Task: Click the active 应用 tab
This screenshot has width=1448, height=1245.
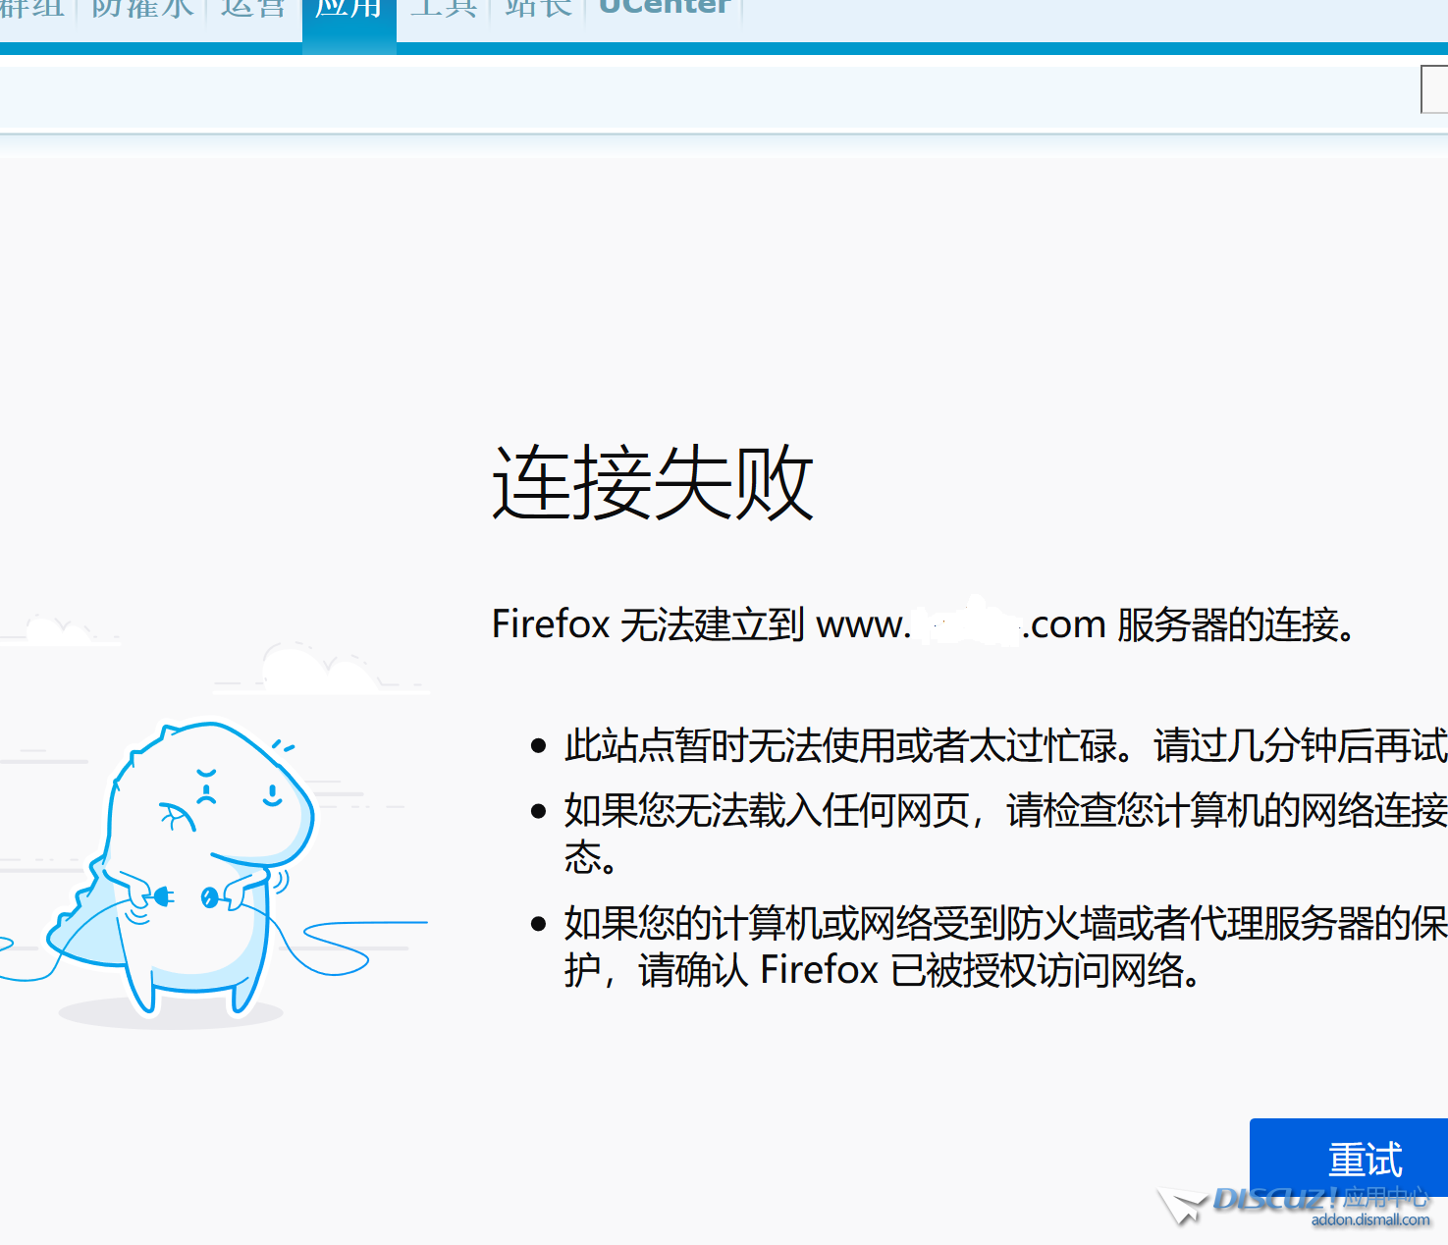Action: (349, 10)
